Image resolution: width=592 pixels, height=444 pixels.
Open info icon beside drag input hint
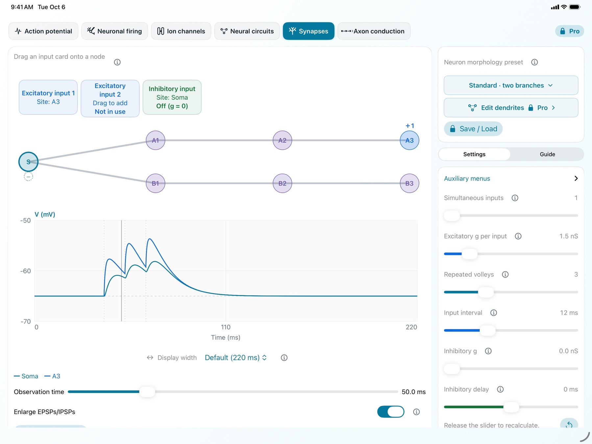117,62
